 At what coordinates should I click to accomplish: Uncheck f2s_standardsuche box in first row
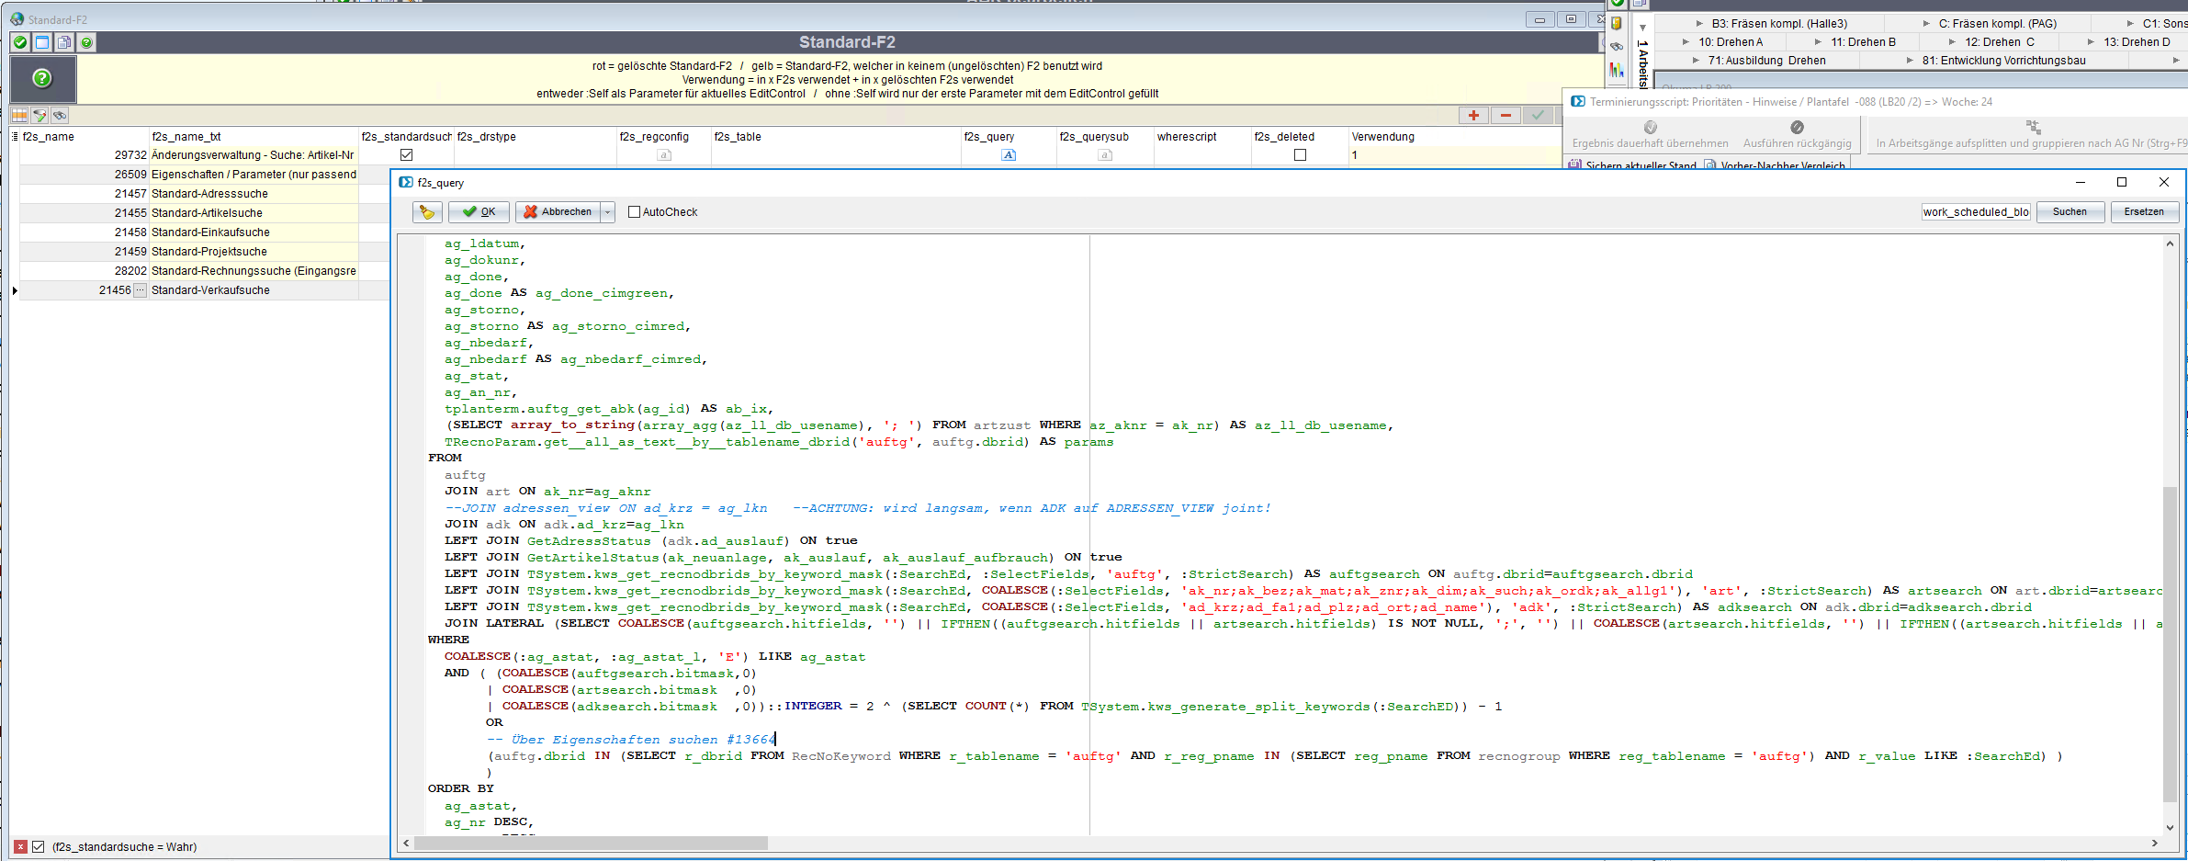point(407,155)
